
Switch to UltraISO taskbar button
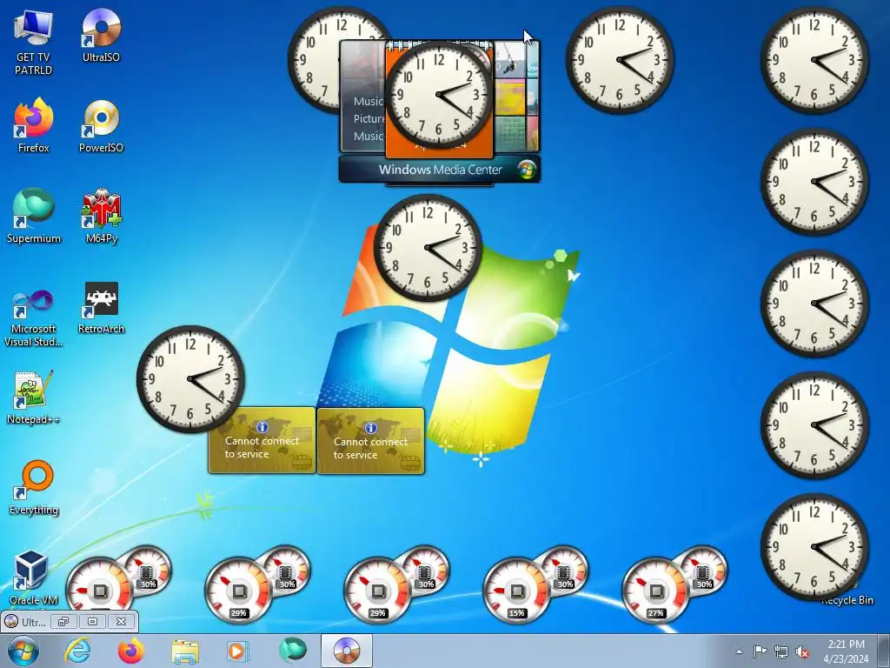click(x=347, y=651)
